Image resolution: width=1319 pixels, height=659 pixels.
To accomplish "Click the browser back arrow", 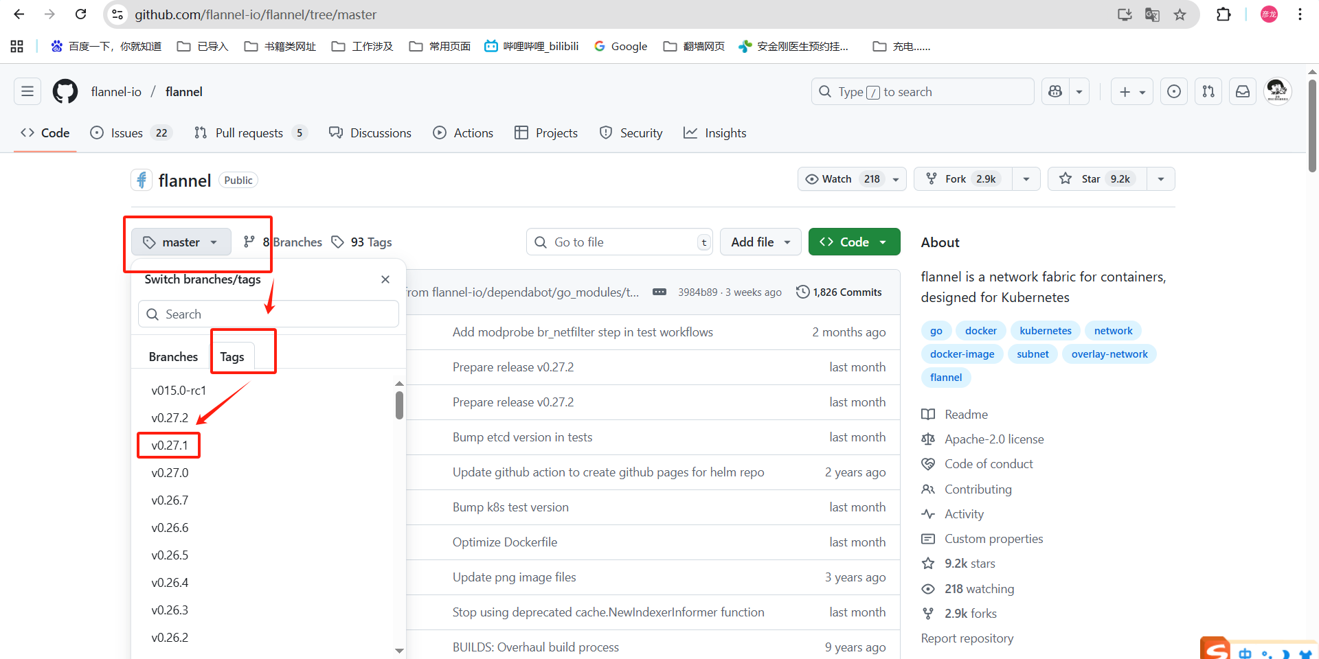I will click(x=19, y=14).
